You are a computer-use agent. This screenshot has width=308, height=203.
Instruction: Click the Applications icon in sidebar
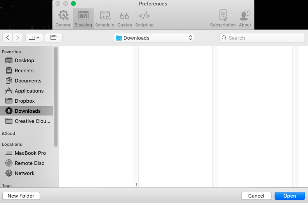coord(9,91)
